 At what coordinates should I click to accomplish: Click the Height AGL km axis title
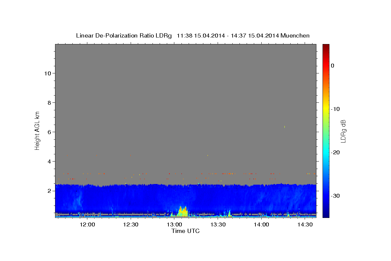click(37, 130)
